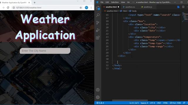Click the Run file icon in editor toolbar
This screenshot has height=105, width=188.
179,7
